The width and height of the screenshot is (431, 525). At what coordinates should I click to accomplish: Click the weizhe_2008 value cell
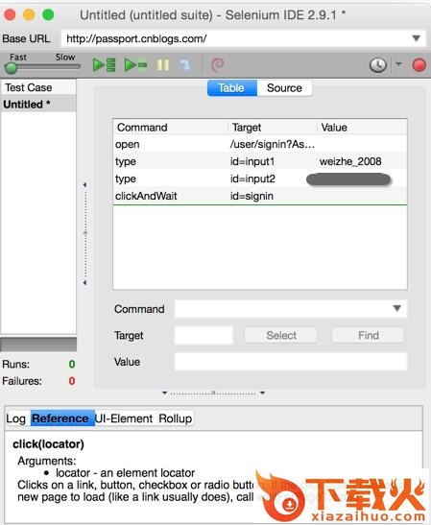[x=350, y=161]
